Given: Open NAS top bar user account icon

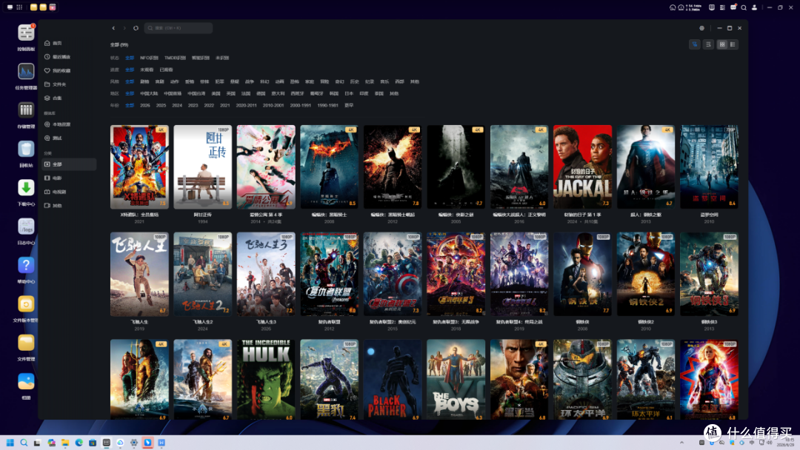Looking at the screenshot, I should (754, 7).
